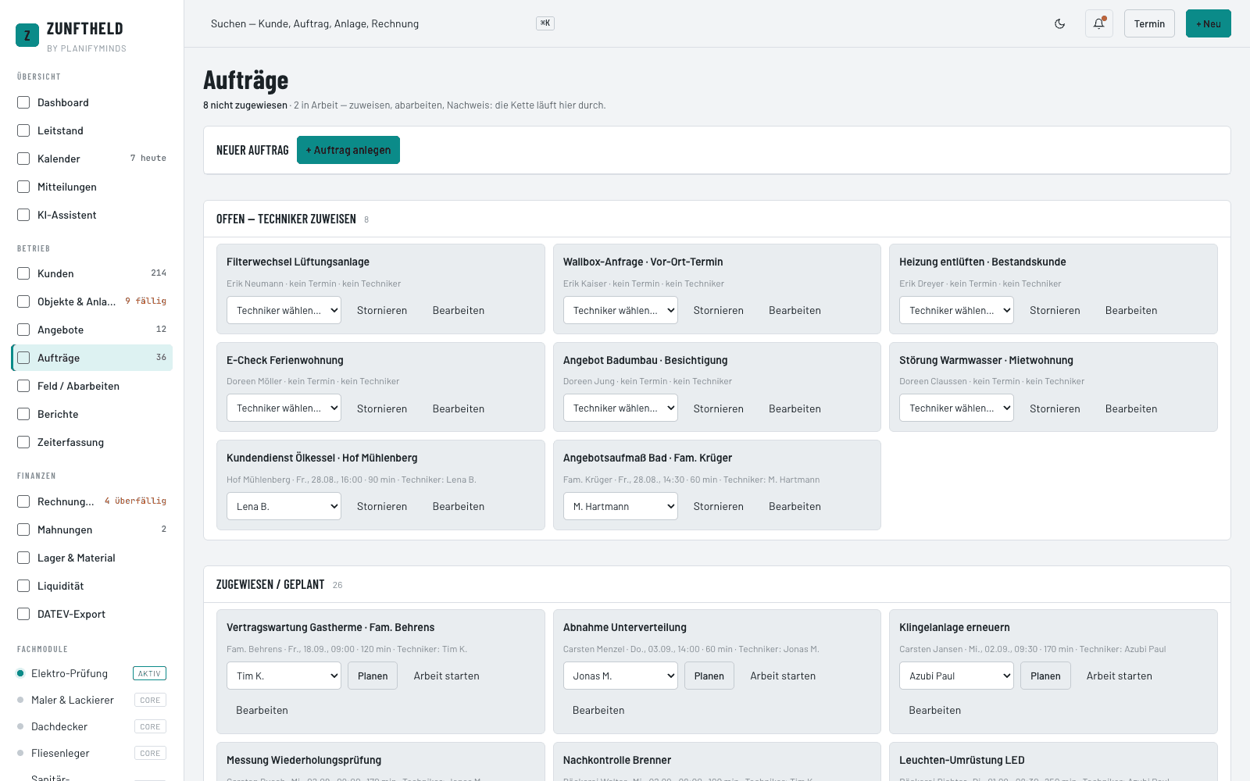Toggle dark mode moon icon
The width and height of the screenshot is (1250, 781).
coord(1060,23)
